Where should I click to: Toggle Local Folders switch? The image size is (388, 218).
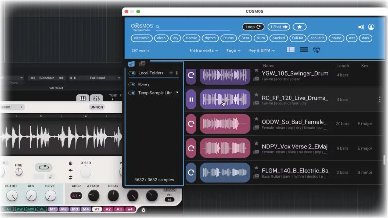(132, 73)
